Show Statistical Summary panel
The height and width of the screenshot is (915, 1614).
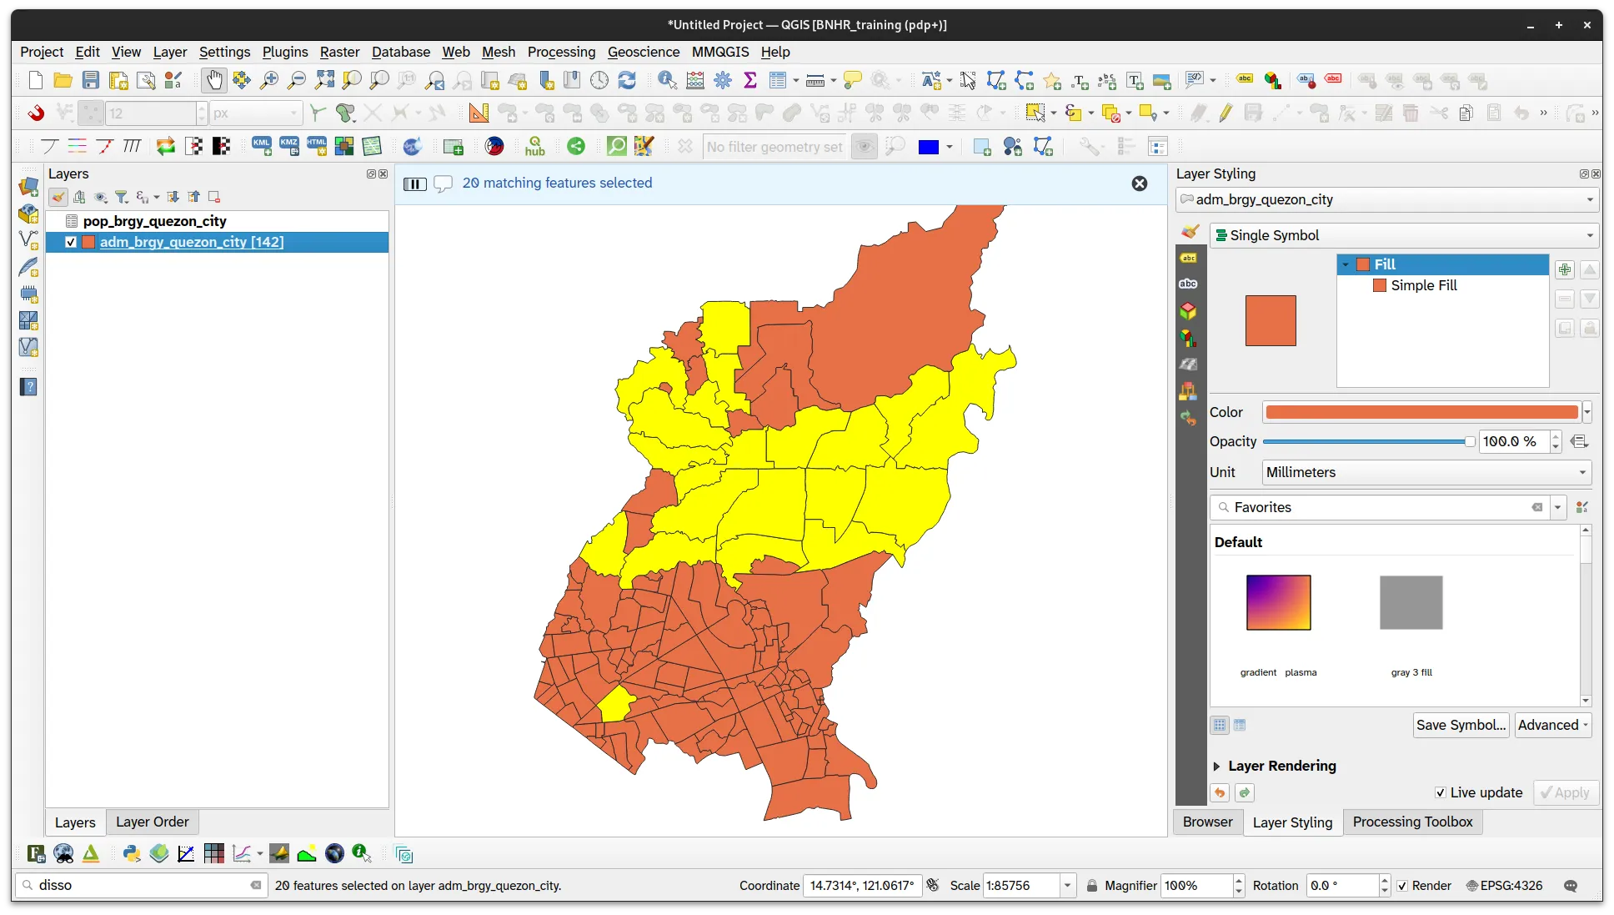pos(749,80)
